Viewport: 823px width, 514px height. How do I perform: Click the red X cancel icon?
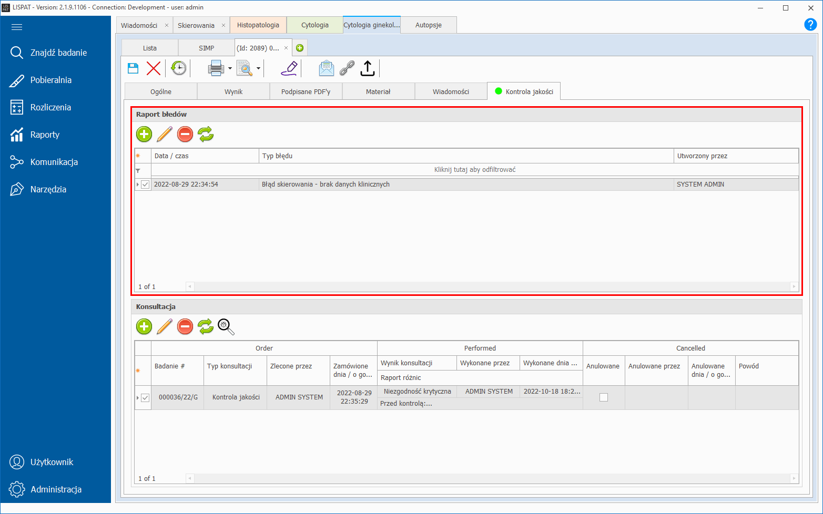tap(154, 68)
